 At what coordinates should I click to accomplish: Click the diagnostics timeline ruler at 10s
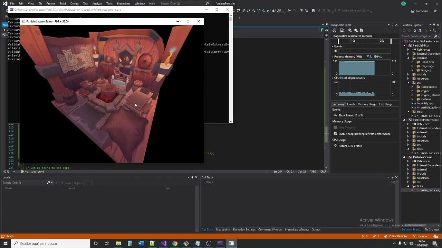coord(353,41)
